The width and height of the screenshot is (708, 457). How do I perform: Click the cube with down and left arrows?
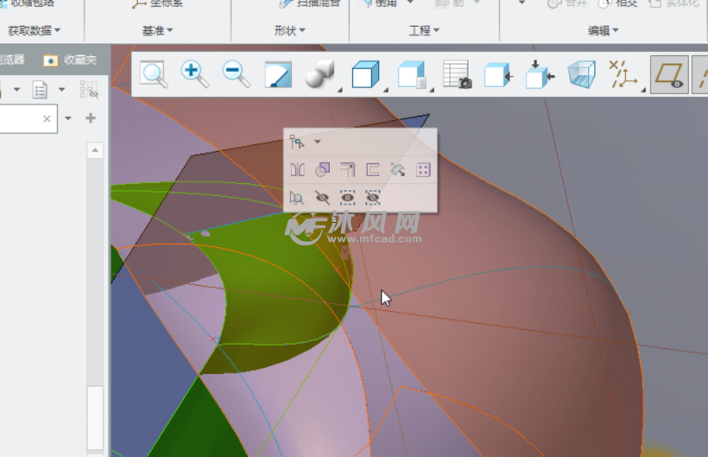coord(540,74)
